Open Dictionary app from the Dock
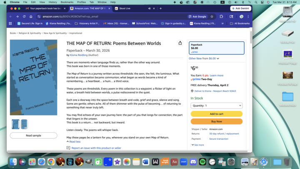This screenshot has height=169, width=300. tap(174, 162)
